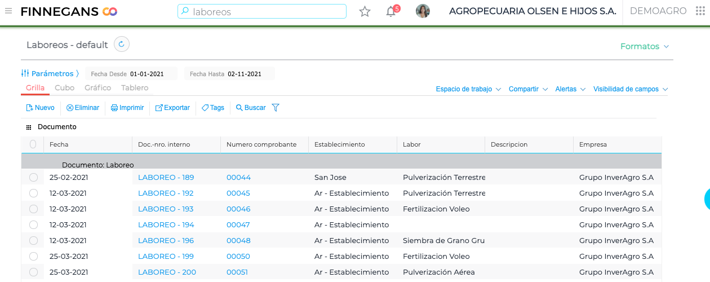The height and width of the screenshot is (282, 710).
Task: Open the user avatar profile
Action: coord(423,11)
